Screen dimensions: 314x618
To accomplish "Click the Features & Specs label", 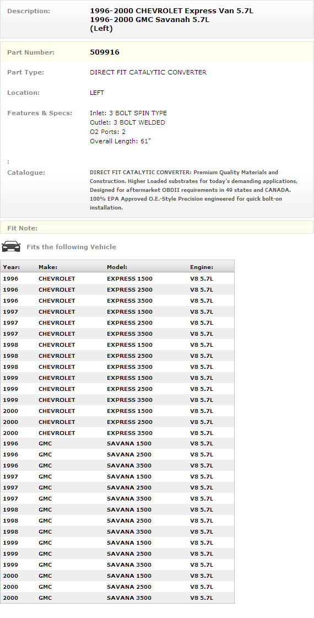I will pyautogui.click(x=40, y=113).
